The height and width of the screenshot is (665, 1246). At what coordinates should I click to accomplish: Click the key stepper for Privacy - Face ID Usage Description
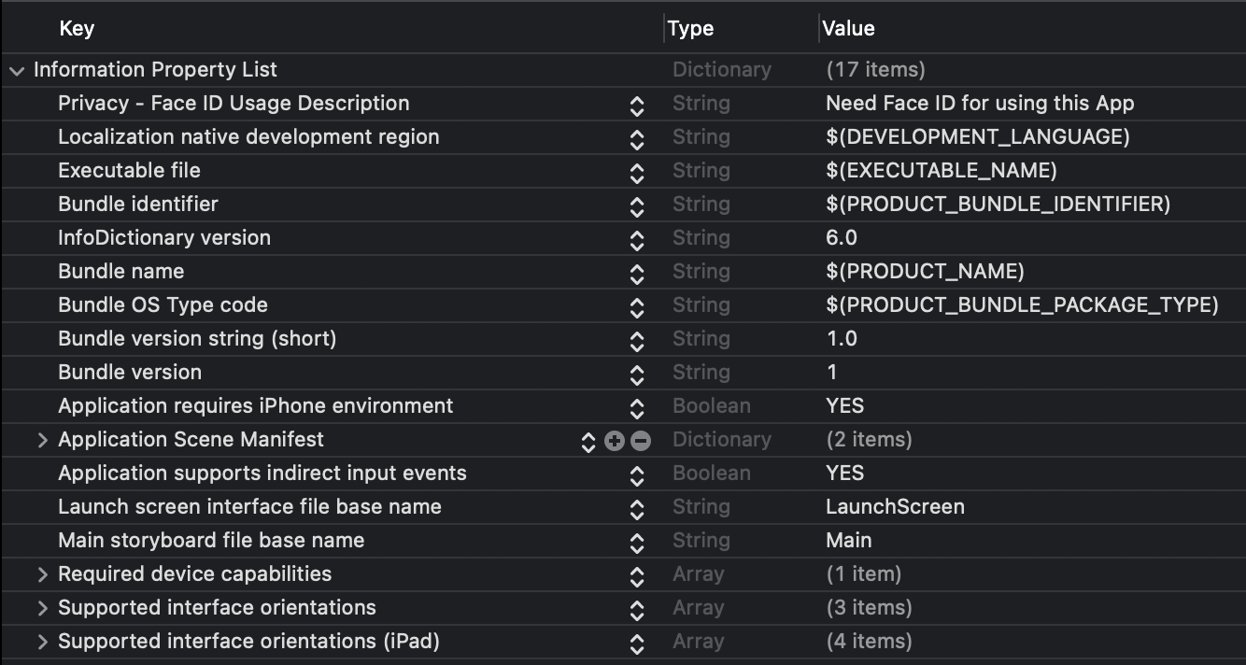637,105
